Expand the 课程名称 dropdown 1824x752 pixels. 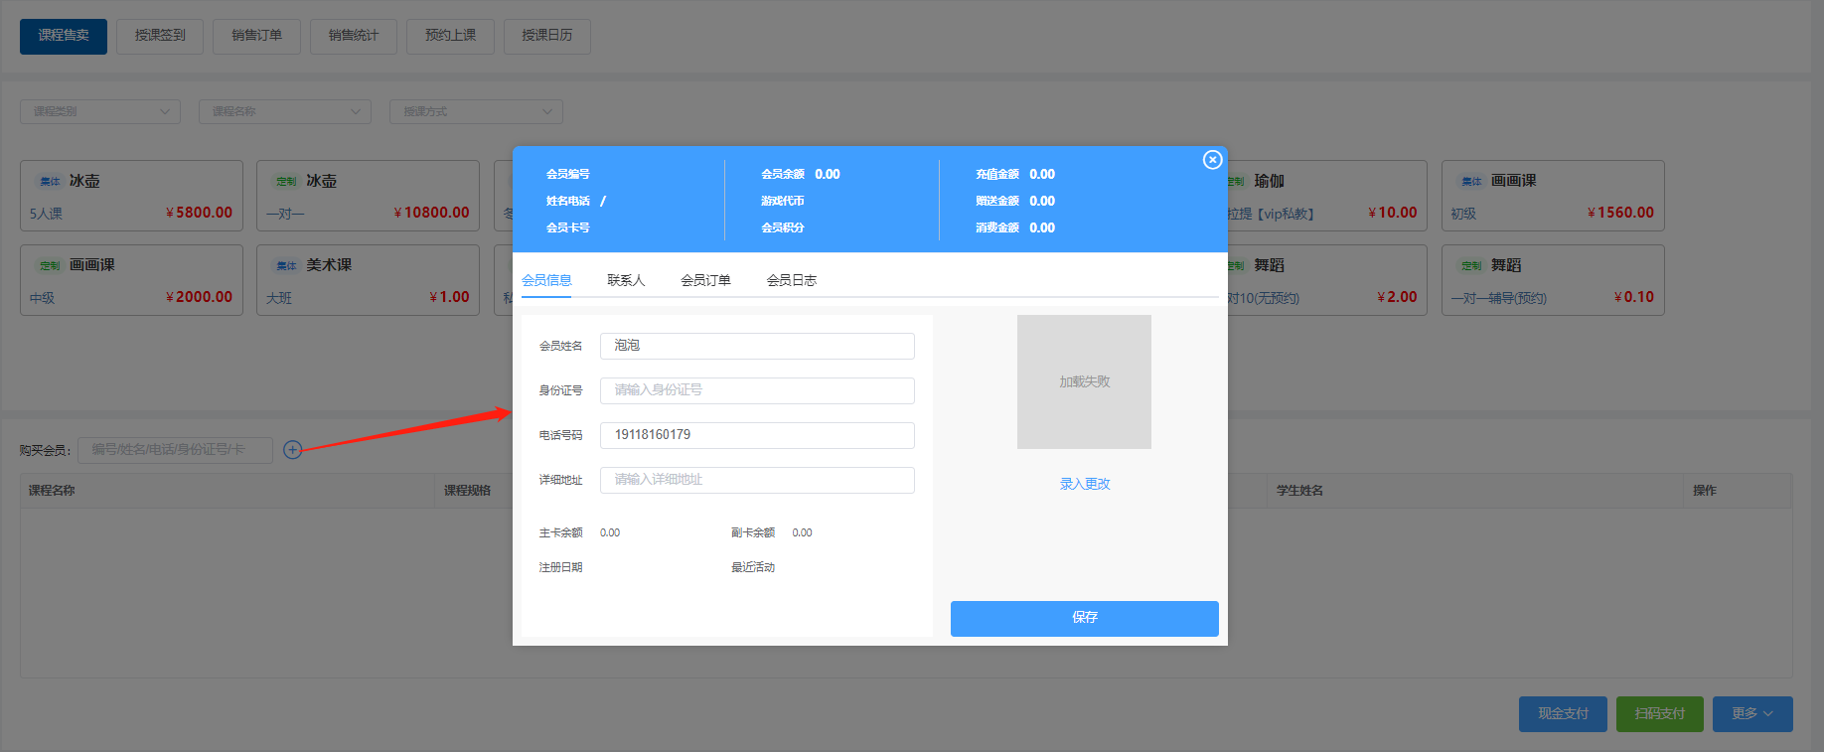[285, 111]
